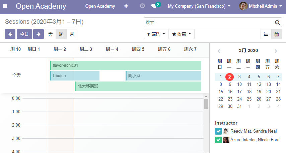Open the apps grid menu icon
286x153 pixels.
pyautogui.click(x=5, y=6)
